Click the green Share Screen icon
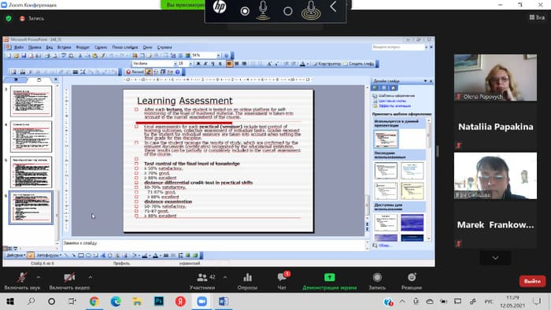The width and height of the screenshot is (551, 310). pyautogui.click(x=329, y=278)
